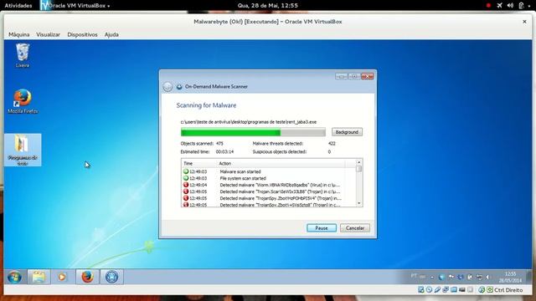
Task: Click Ctrl Direito host key label
Action: point(508,290)
